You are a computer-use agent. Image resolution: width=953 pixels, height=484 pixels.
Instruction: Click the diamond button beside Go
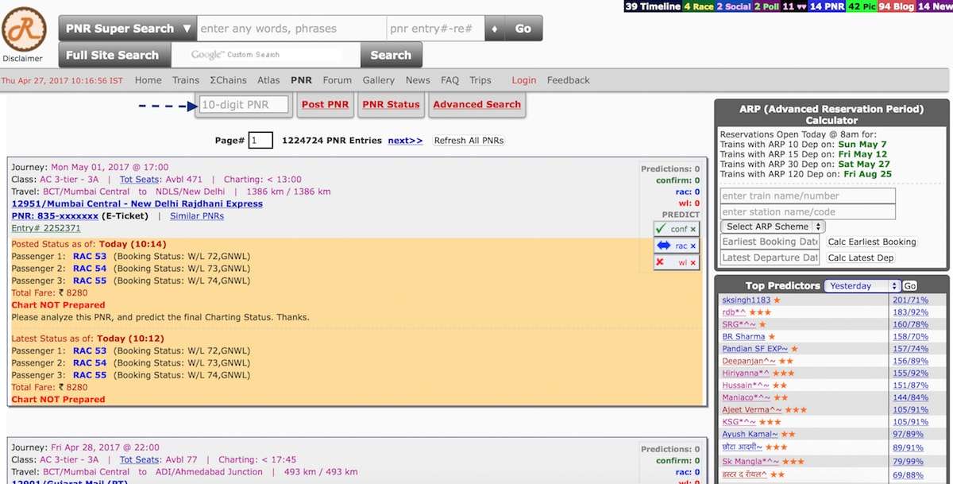[495, 29]
